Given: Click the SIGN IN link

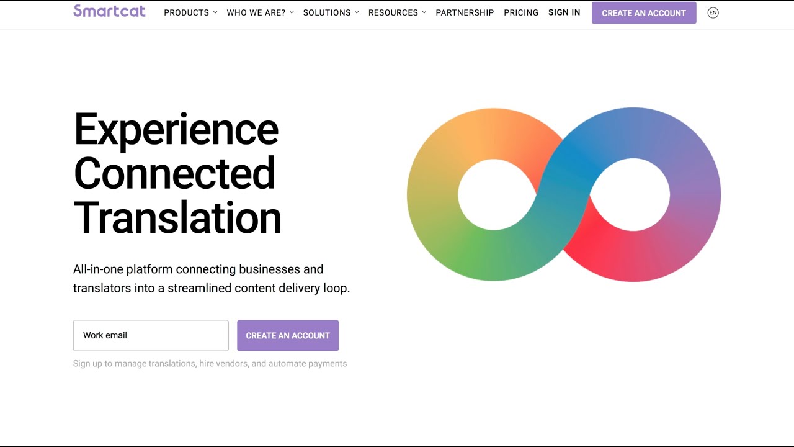Looking at the screenshot, I should (x=564, y=12).
